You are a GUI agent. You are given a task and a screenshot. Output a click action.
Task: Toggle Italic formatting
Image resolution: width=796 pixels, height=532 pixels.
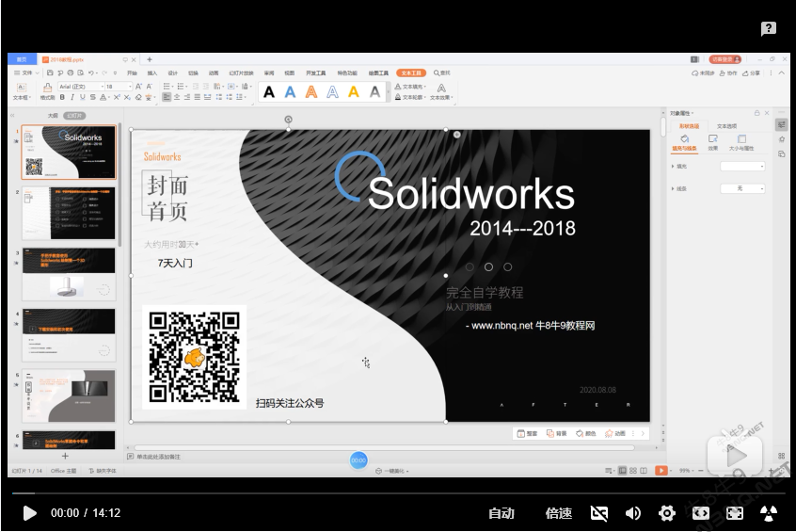tap(72, 97)
